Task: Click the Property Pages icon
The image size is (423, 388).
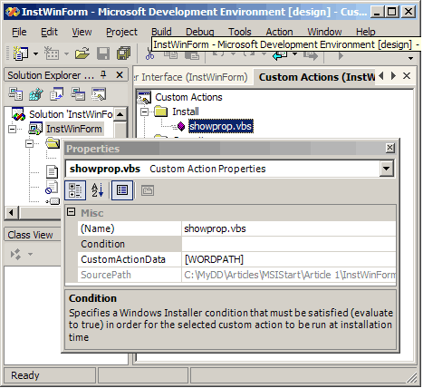Action: (x=148, y=190)
